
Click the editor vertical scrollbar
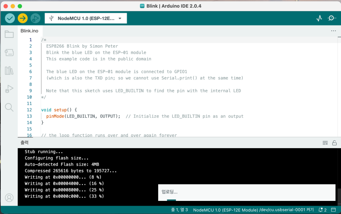(x=339, y=87)
